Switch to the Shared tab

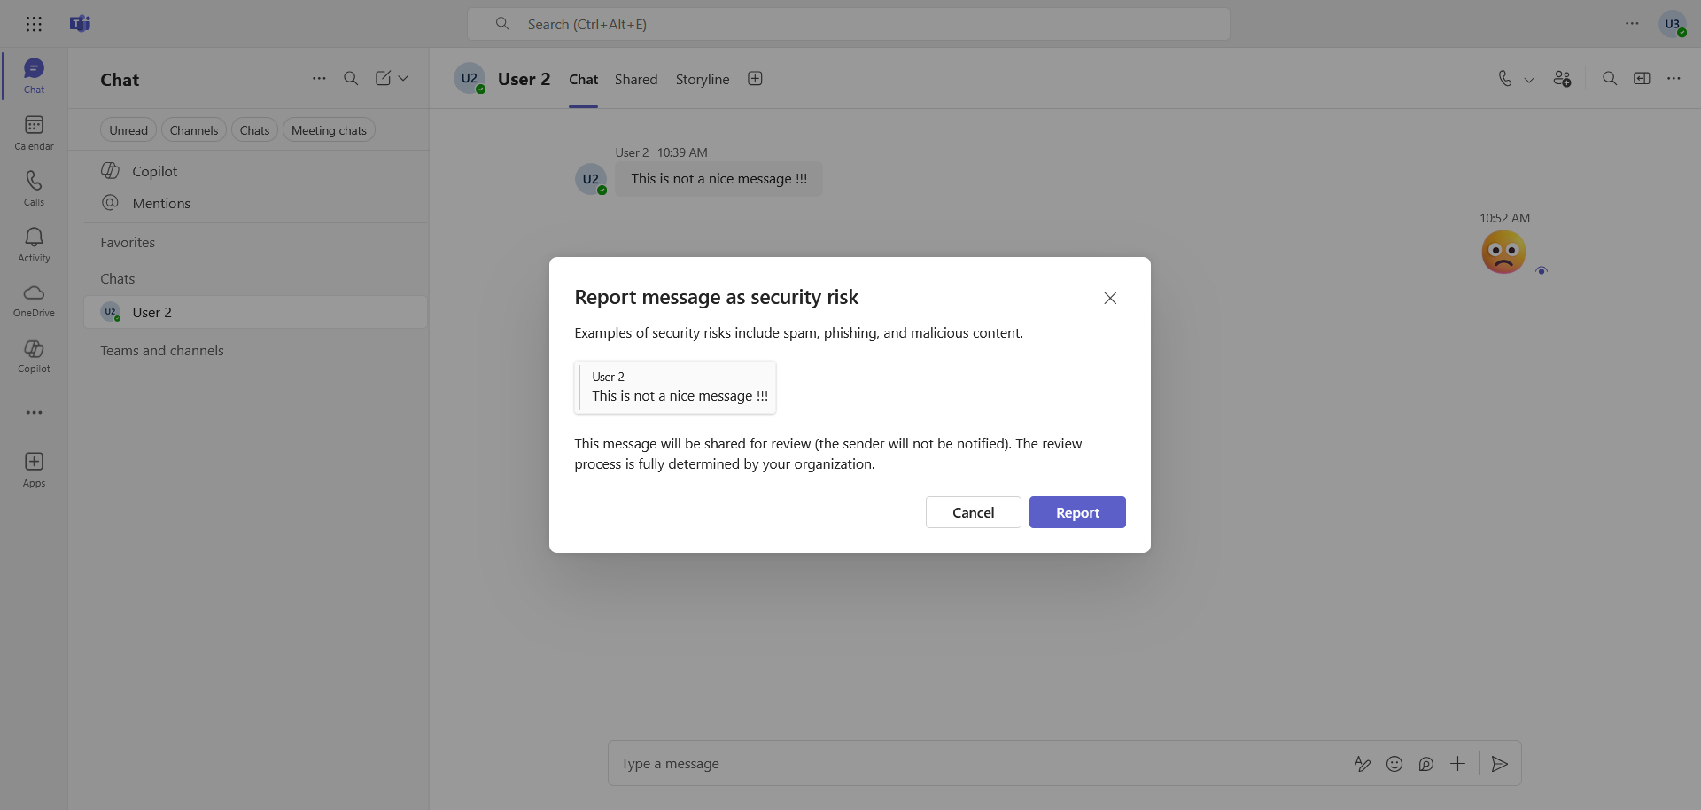(636, 80)
